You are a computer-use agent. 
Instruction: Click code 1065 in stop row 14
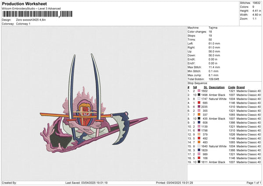click(x=232, y=143)
